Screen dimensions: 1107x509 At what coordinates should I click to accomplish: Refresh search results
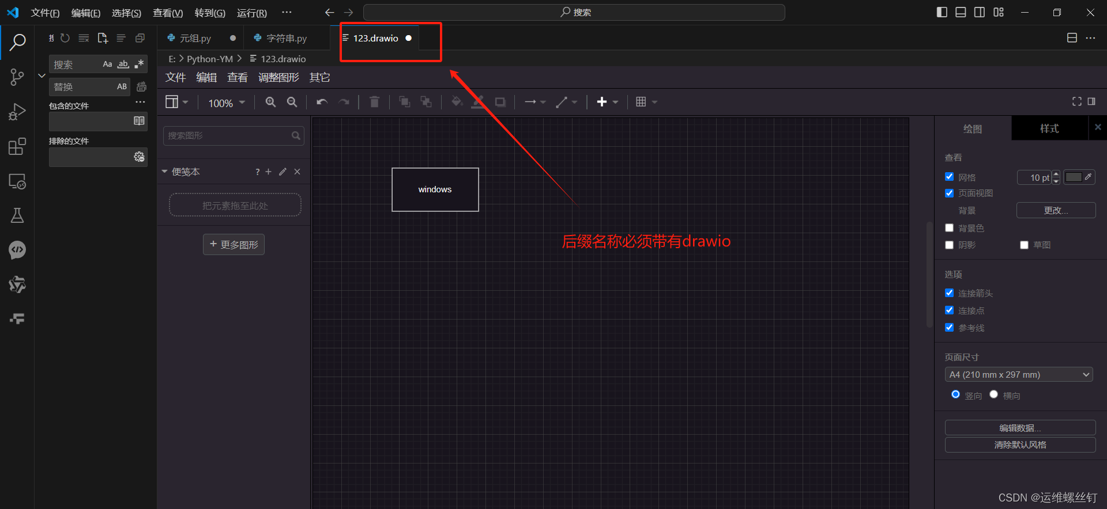point(65,38)
